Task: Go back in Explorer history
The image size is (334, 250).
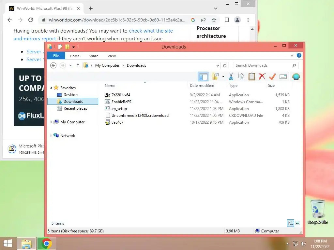Action: click(x=53, y=65)
